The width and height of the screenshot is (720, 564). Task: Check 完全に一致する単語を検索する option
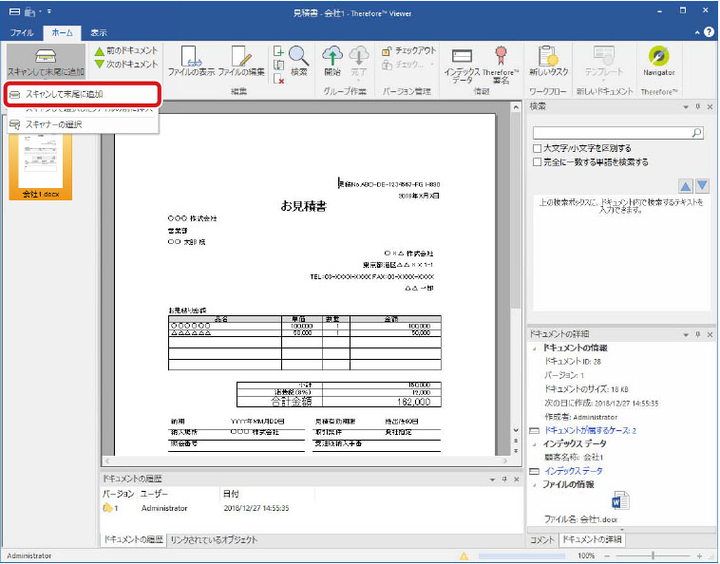538,161
